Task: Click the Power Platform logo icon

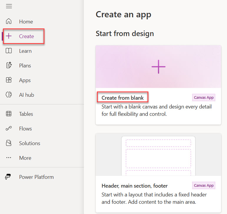Action: point(8,177)
